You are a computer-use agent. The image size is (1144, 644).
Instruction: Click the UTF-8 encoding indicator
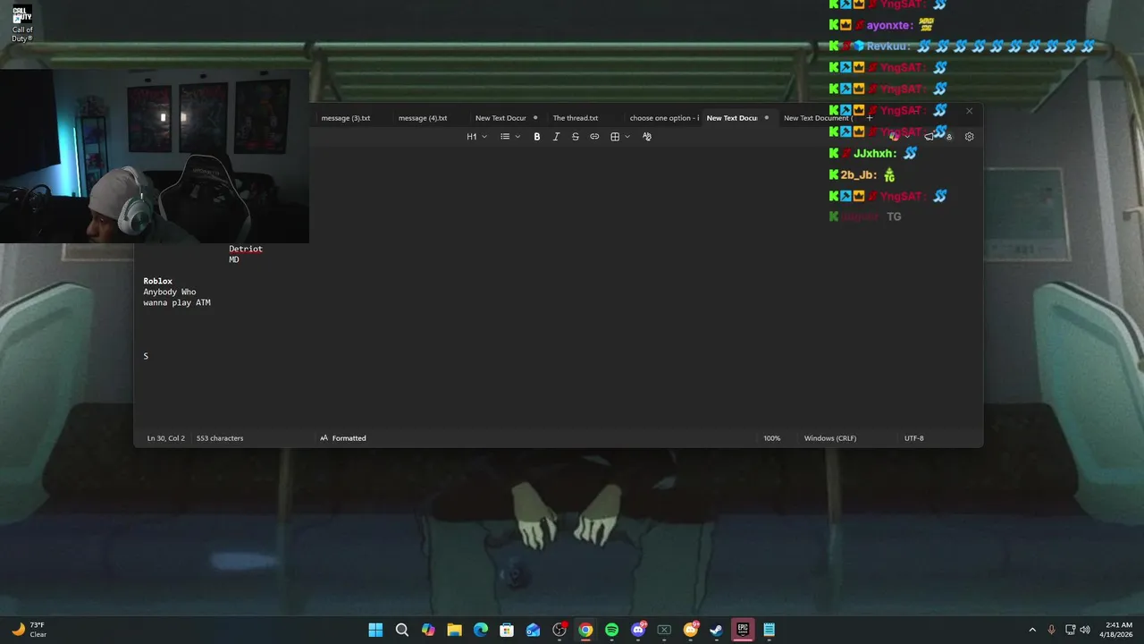pyautogui.click(x=913, y=438)
